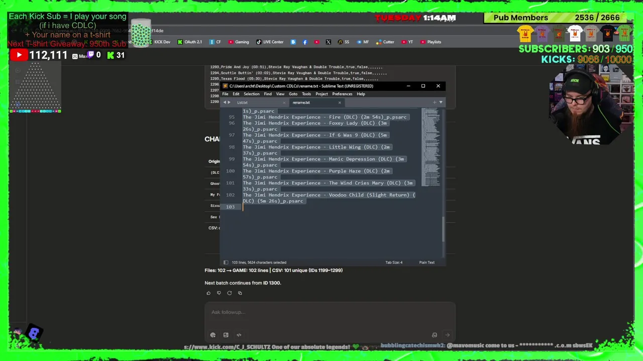
Task: Open the Plain Text syntax selector
Action: coord(427,262)
